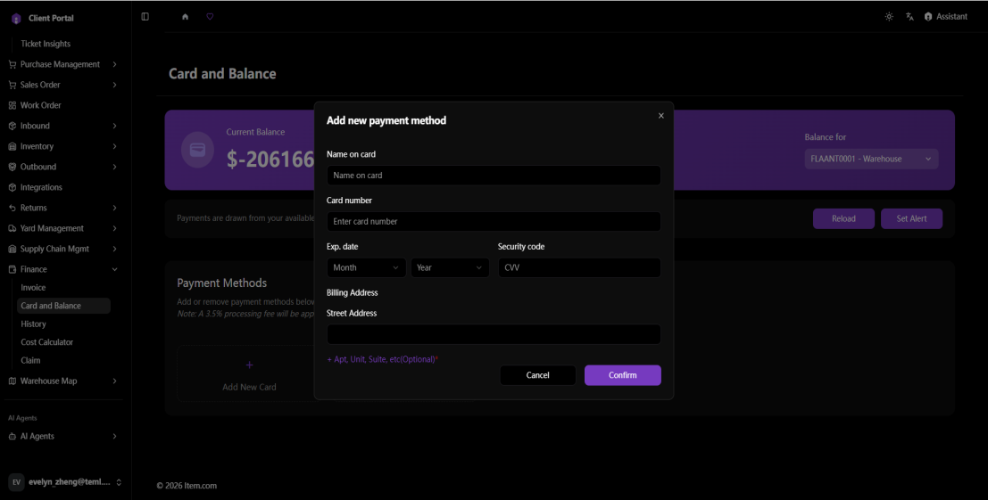Open Ticket Insights in sidebar
The height and width of the screenshot is (500, 988).
tap(46, 44)
